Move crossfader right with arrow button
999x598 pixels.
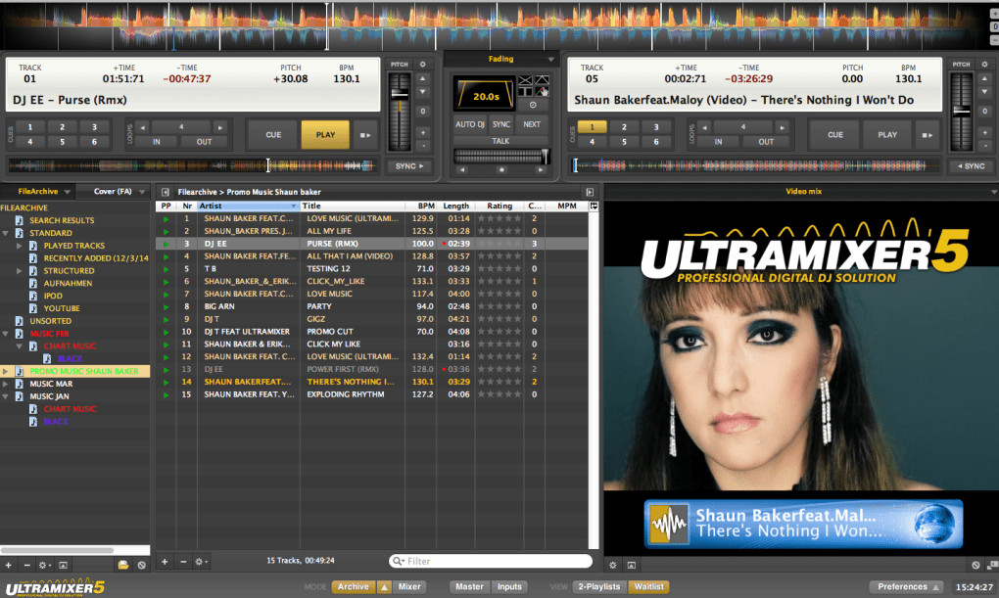tap(541, 170)
